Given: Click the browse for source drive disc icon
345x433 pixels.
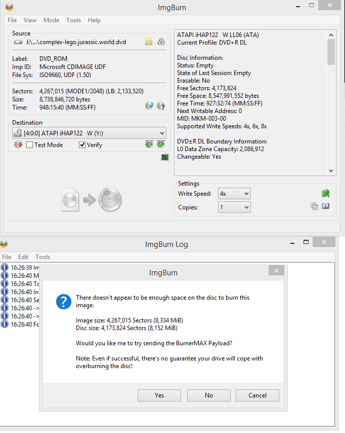Looking at the screenshot, I should 161,42.
